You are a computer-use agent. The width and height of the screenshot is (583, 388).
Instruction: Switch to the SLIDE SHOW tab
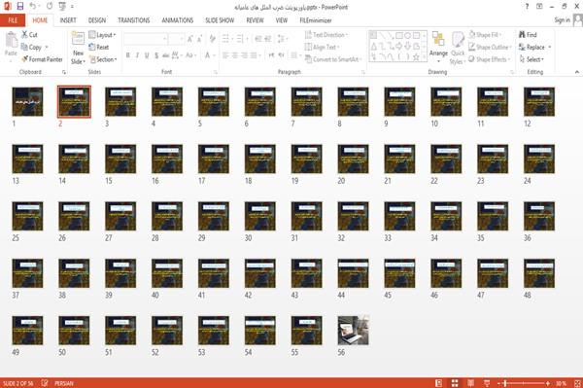point(220,20)
